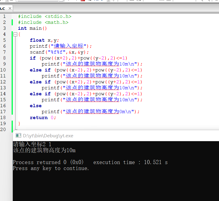
Task: Click line number 1 in the margin
Action: point(4,16)
